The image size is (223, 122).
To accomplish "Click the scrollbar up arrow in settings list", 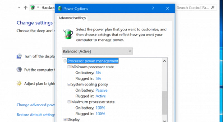I will click(x=164, y=61).
